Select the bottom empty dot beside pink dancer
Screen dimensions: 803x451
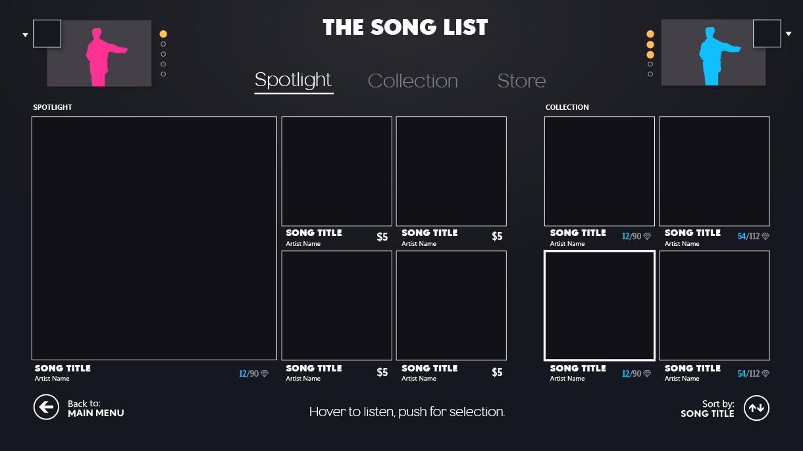pyautogui.click(x=163, y=74)
